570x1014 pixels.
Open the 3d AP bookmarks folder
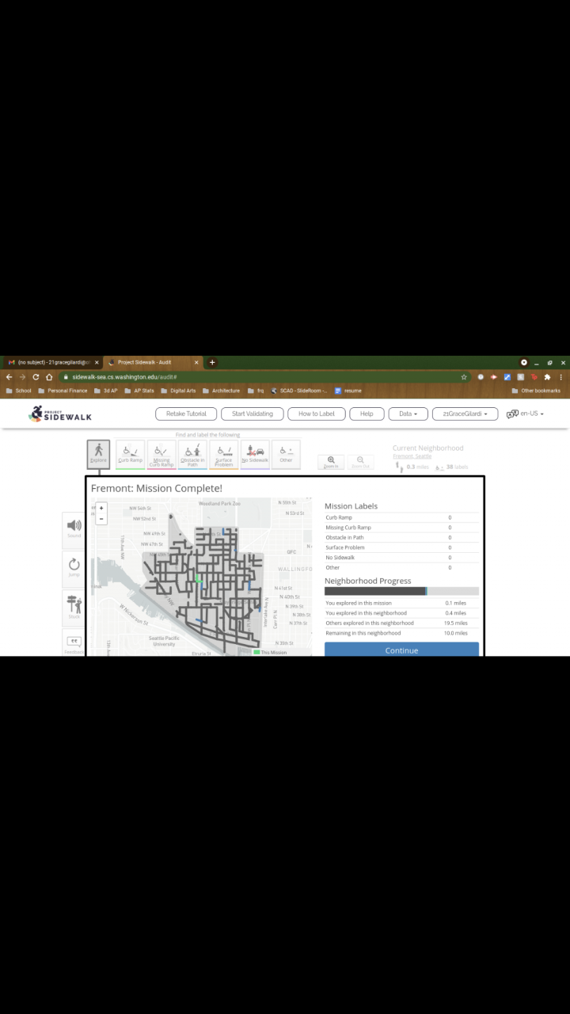(x=105, y=391)
